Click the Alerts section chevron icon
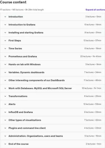This screenshot has height=148, width=105. [5, 104]
